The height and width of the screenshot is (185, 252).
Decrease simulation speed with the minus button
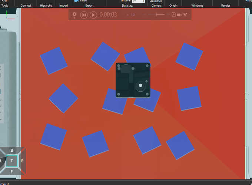145,14
